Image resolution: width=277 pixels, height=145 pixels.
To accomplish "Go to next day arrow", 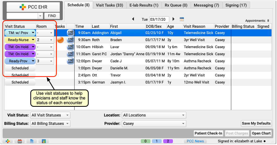I will click(173, 19).
